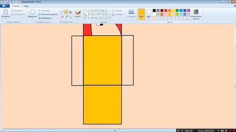
Task: Select the Eraser tool
Action: [x=62, y=17]
